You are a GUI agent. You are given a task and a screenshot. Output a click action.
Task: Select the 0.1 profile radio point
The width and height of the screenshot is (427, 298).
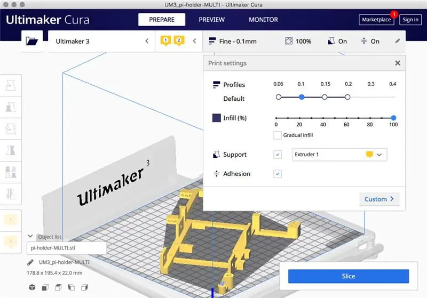coord(302,97)
